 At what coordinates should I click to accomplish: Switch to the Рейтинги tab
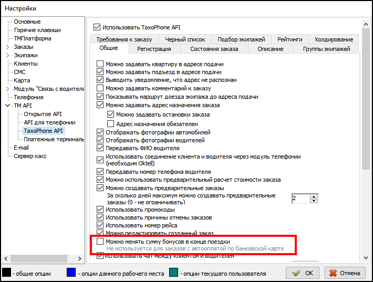290,39
